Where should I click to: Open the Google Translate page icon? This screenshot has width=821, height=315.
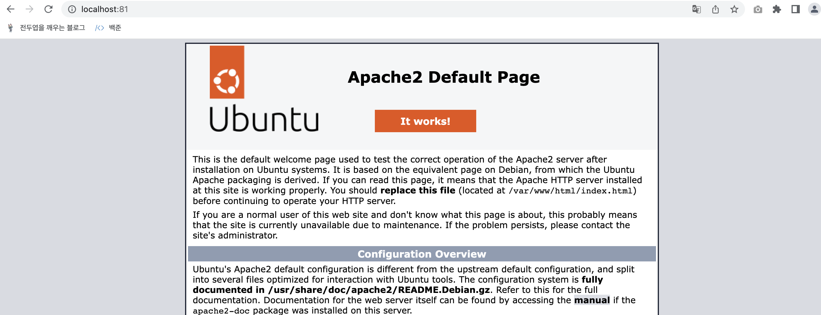[696, 9]
